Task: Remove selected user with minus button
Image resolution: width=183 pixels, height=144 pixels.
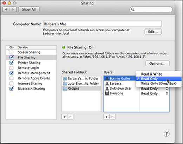Action: click(112, 117)
